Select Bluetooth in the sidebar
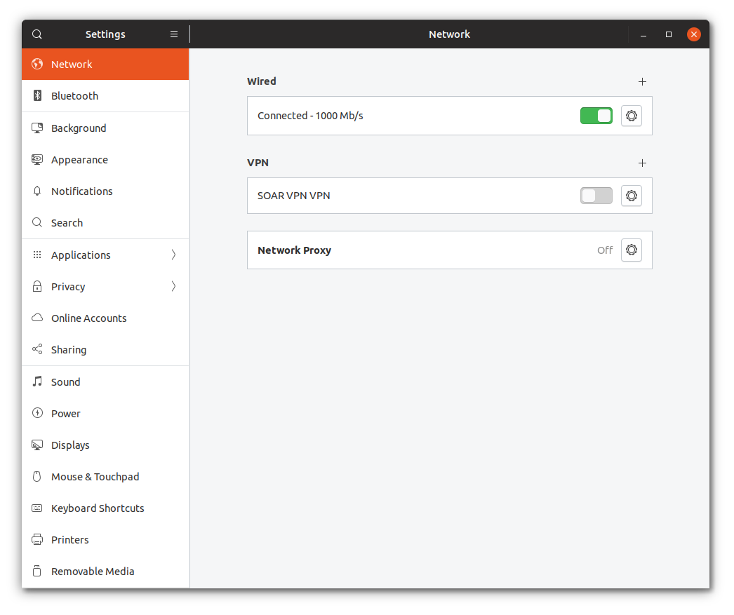 point(105,96)
